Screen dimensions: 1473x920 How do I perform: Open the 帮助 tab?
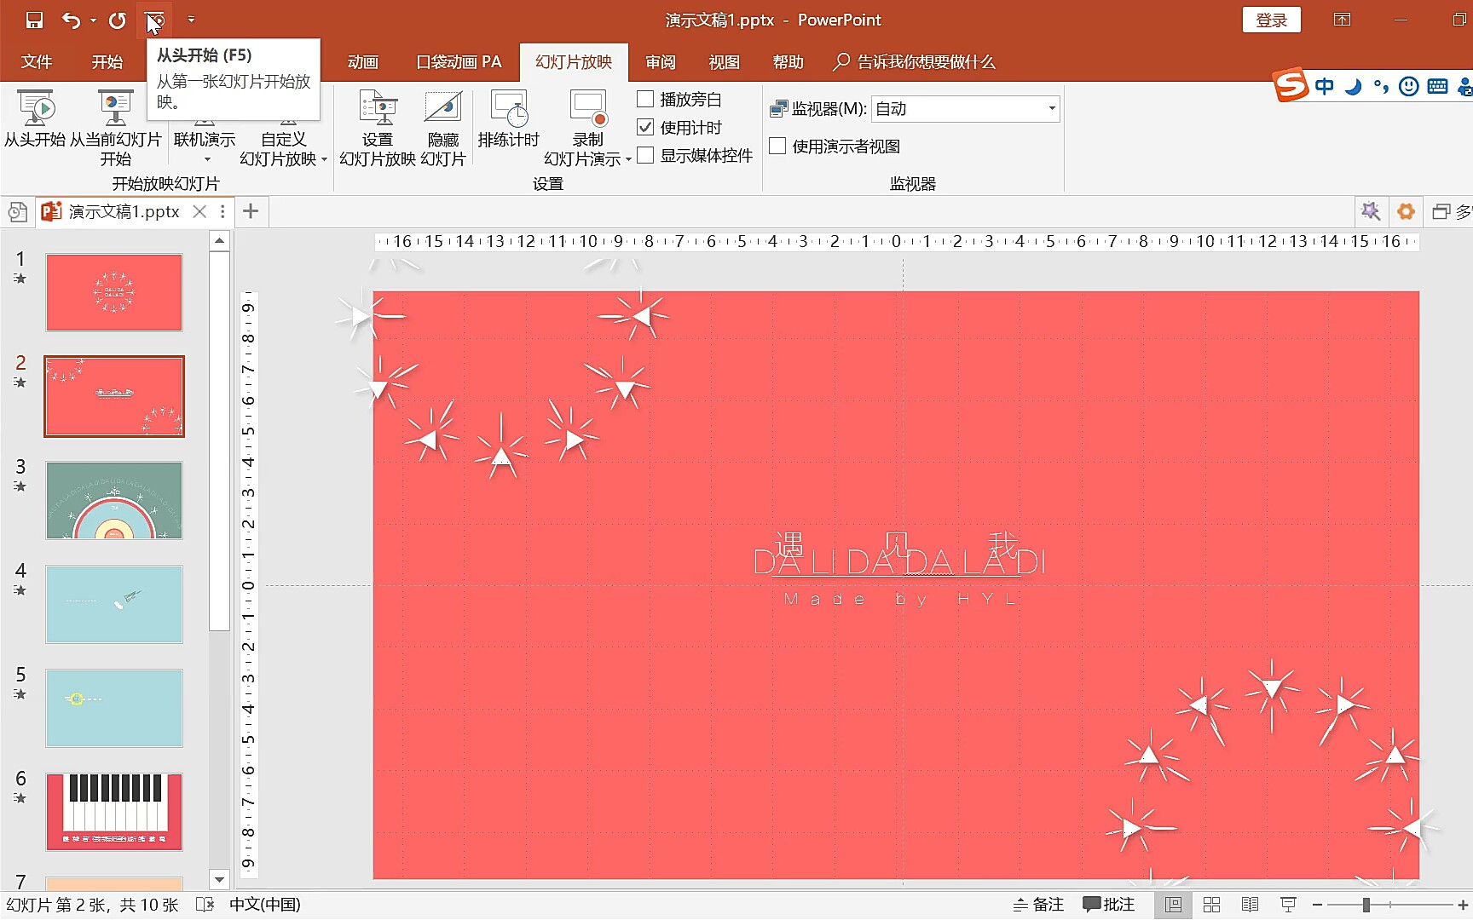(x=788, y=61)
